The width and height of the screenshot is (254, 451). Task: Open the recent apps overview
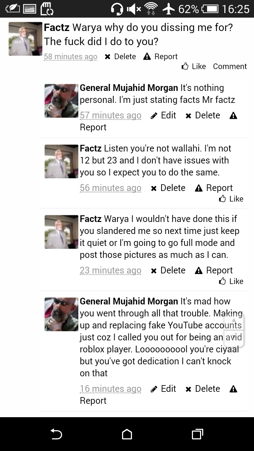[x=197, y=434]
